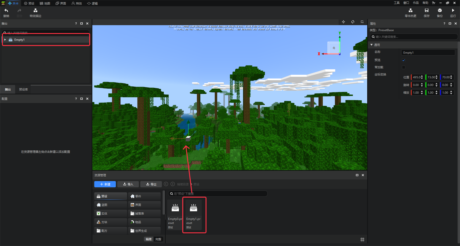Click the help arrow icon in title bar
This screenshot has height=246, width=460.
[433, 3]
